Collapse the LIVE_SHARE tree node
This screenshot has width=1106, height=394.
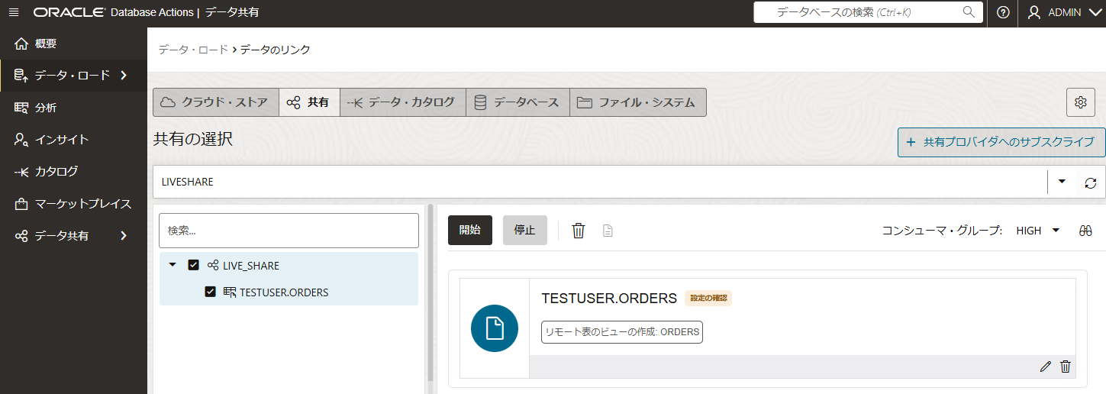173,265
